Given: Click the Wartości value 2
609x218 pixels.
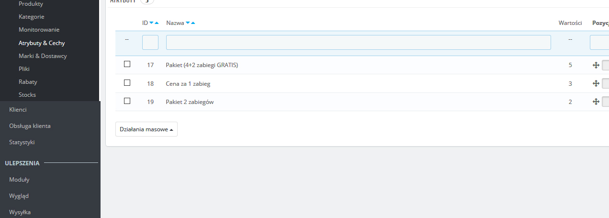Looking at the screenshot, I should click(570, 102).
